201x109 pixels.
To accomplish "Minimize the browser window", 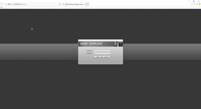I will [189, 2].
